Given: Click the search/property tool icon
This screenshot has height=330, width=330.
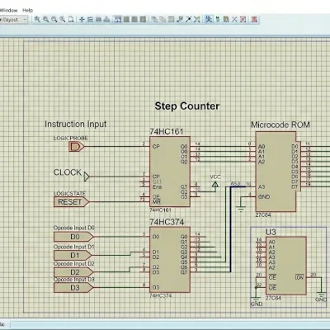Looking at the screenshot, I should tap(180, 19).
